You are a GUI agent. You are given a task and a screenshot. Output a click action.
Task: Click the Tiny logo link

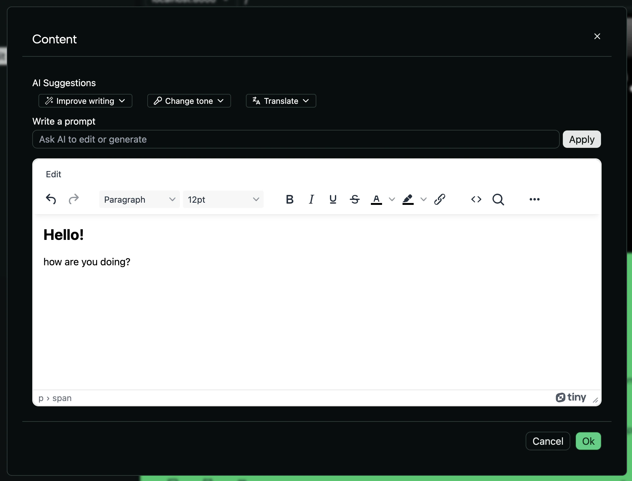[x=571, y=397]
